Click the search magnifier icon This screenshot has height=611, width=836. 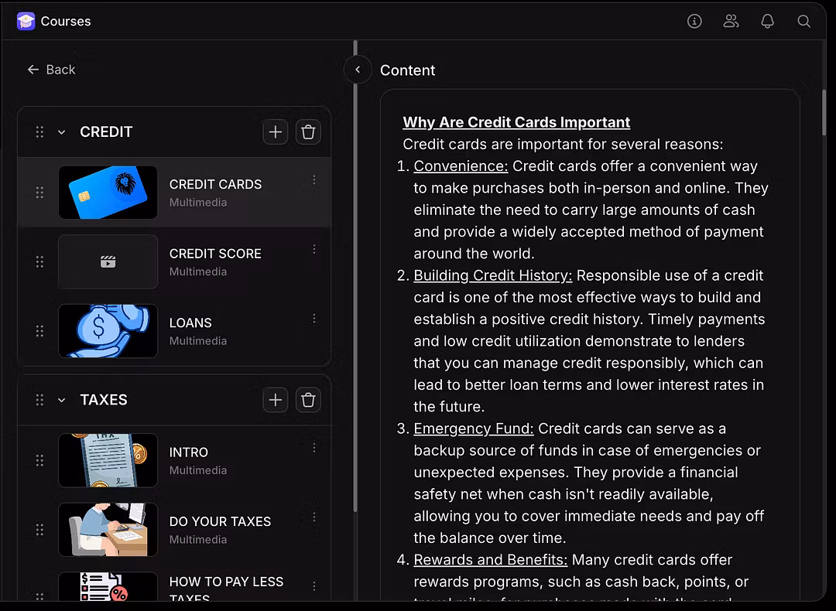[x=804, y=22]
